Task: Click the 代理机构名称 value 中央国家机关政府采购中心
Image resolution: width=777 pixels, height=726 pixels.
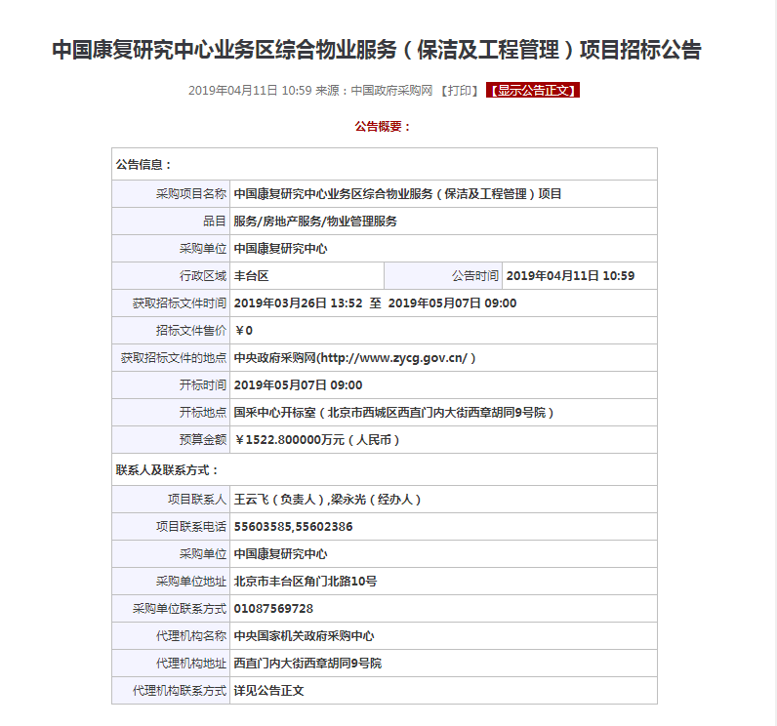Action: (304, 636)
